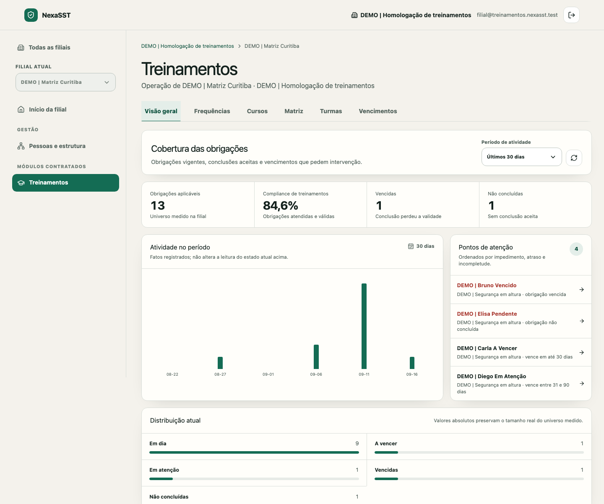Click the attention points count badge 4
The height and width of the screenshot is (504, 604).
(576, 249)
